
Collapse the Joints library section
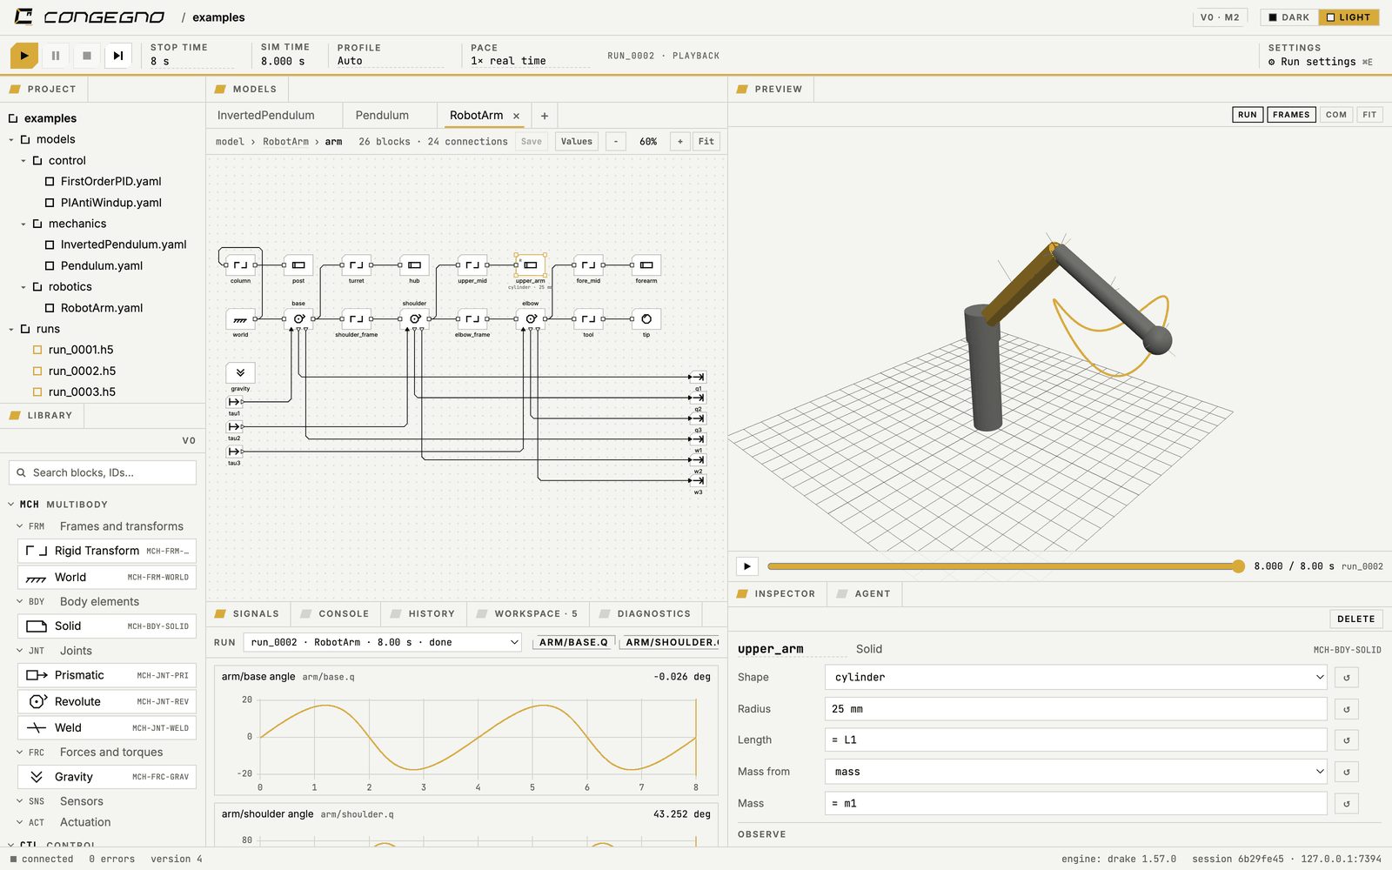[x=20, y=651]
